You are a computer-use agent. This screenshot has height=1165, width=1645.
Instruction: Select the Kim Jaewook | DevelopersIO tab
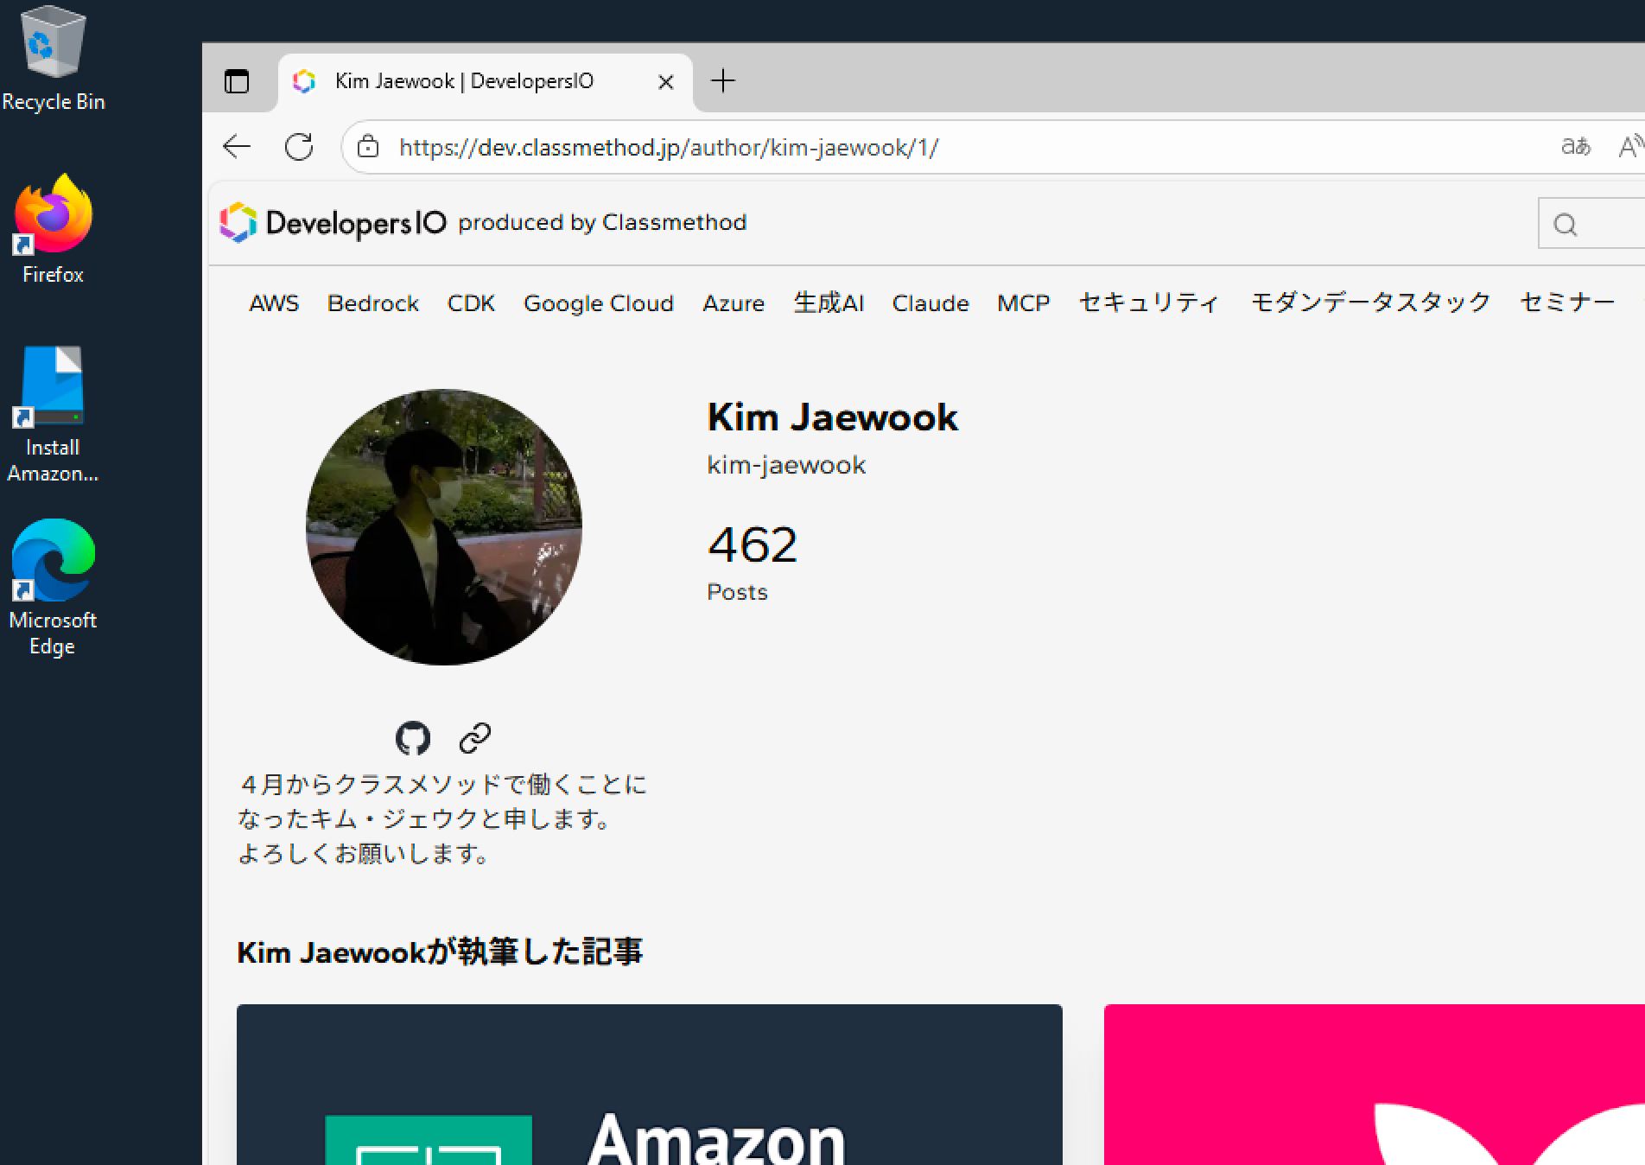[485, 82]
